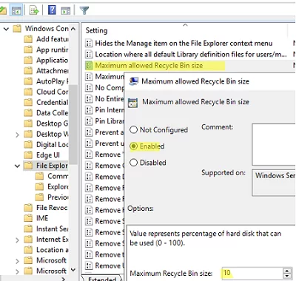Select the File Explorer folder icon

coord(28,166)
